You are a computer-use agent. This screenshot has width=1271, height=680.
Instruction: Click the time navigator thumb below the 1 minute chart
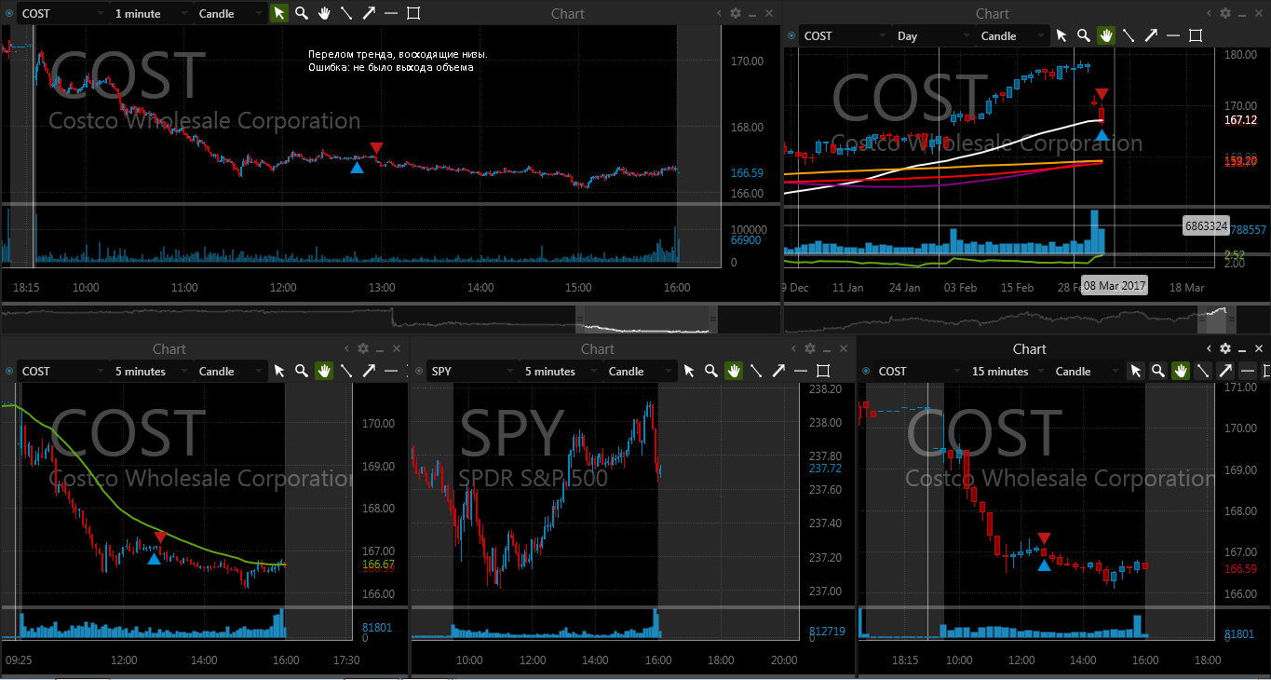(x=649, y=319)
